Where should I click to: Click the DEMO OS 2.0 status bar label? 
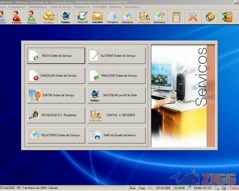(x=202, y=188)
